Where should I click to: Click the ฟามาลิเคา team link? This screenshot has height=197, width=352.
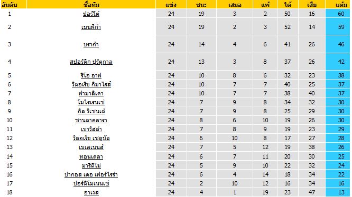coord(91,93)
